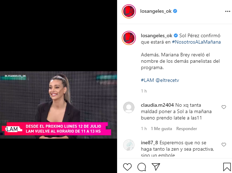This screenshot has width=232, height=173.
Task: Share post via paper plane icon
Action: (156, 167)
